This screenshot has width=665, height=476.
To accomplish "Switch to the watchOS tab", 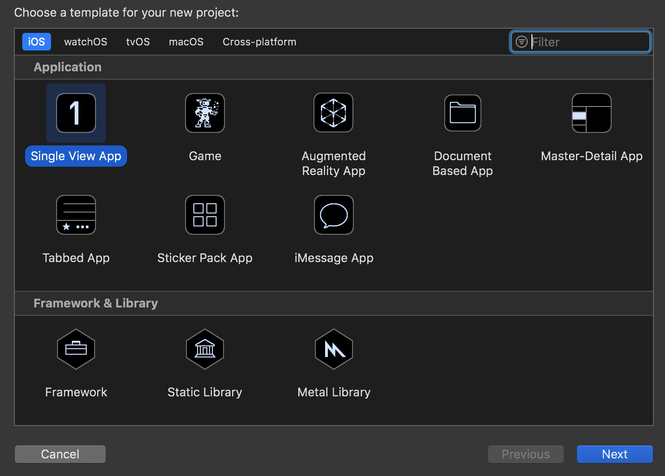I will point(86,42).
